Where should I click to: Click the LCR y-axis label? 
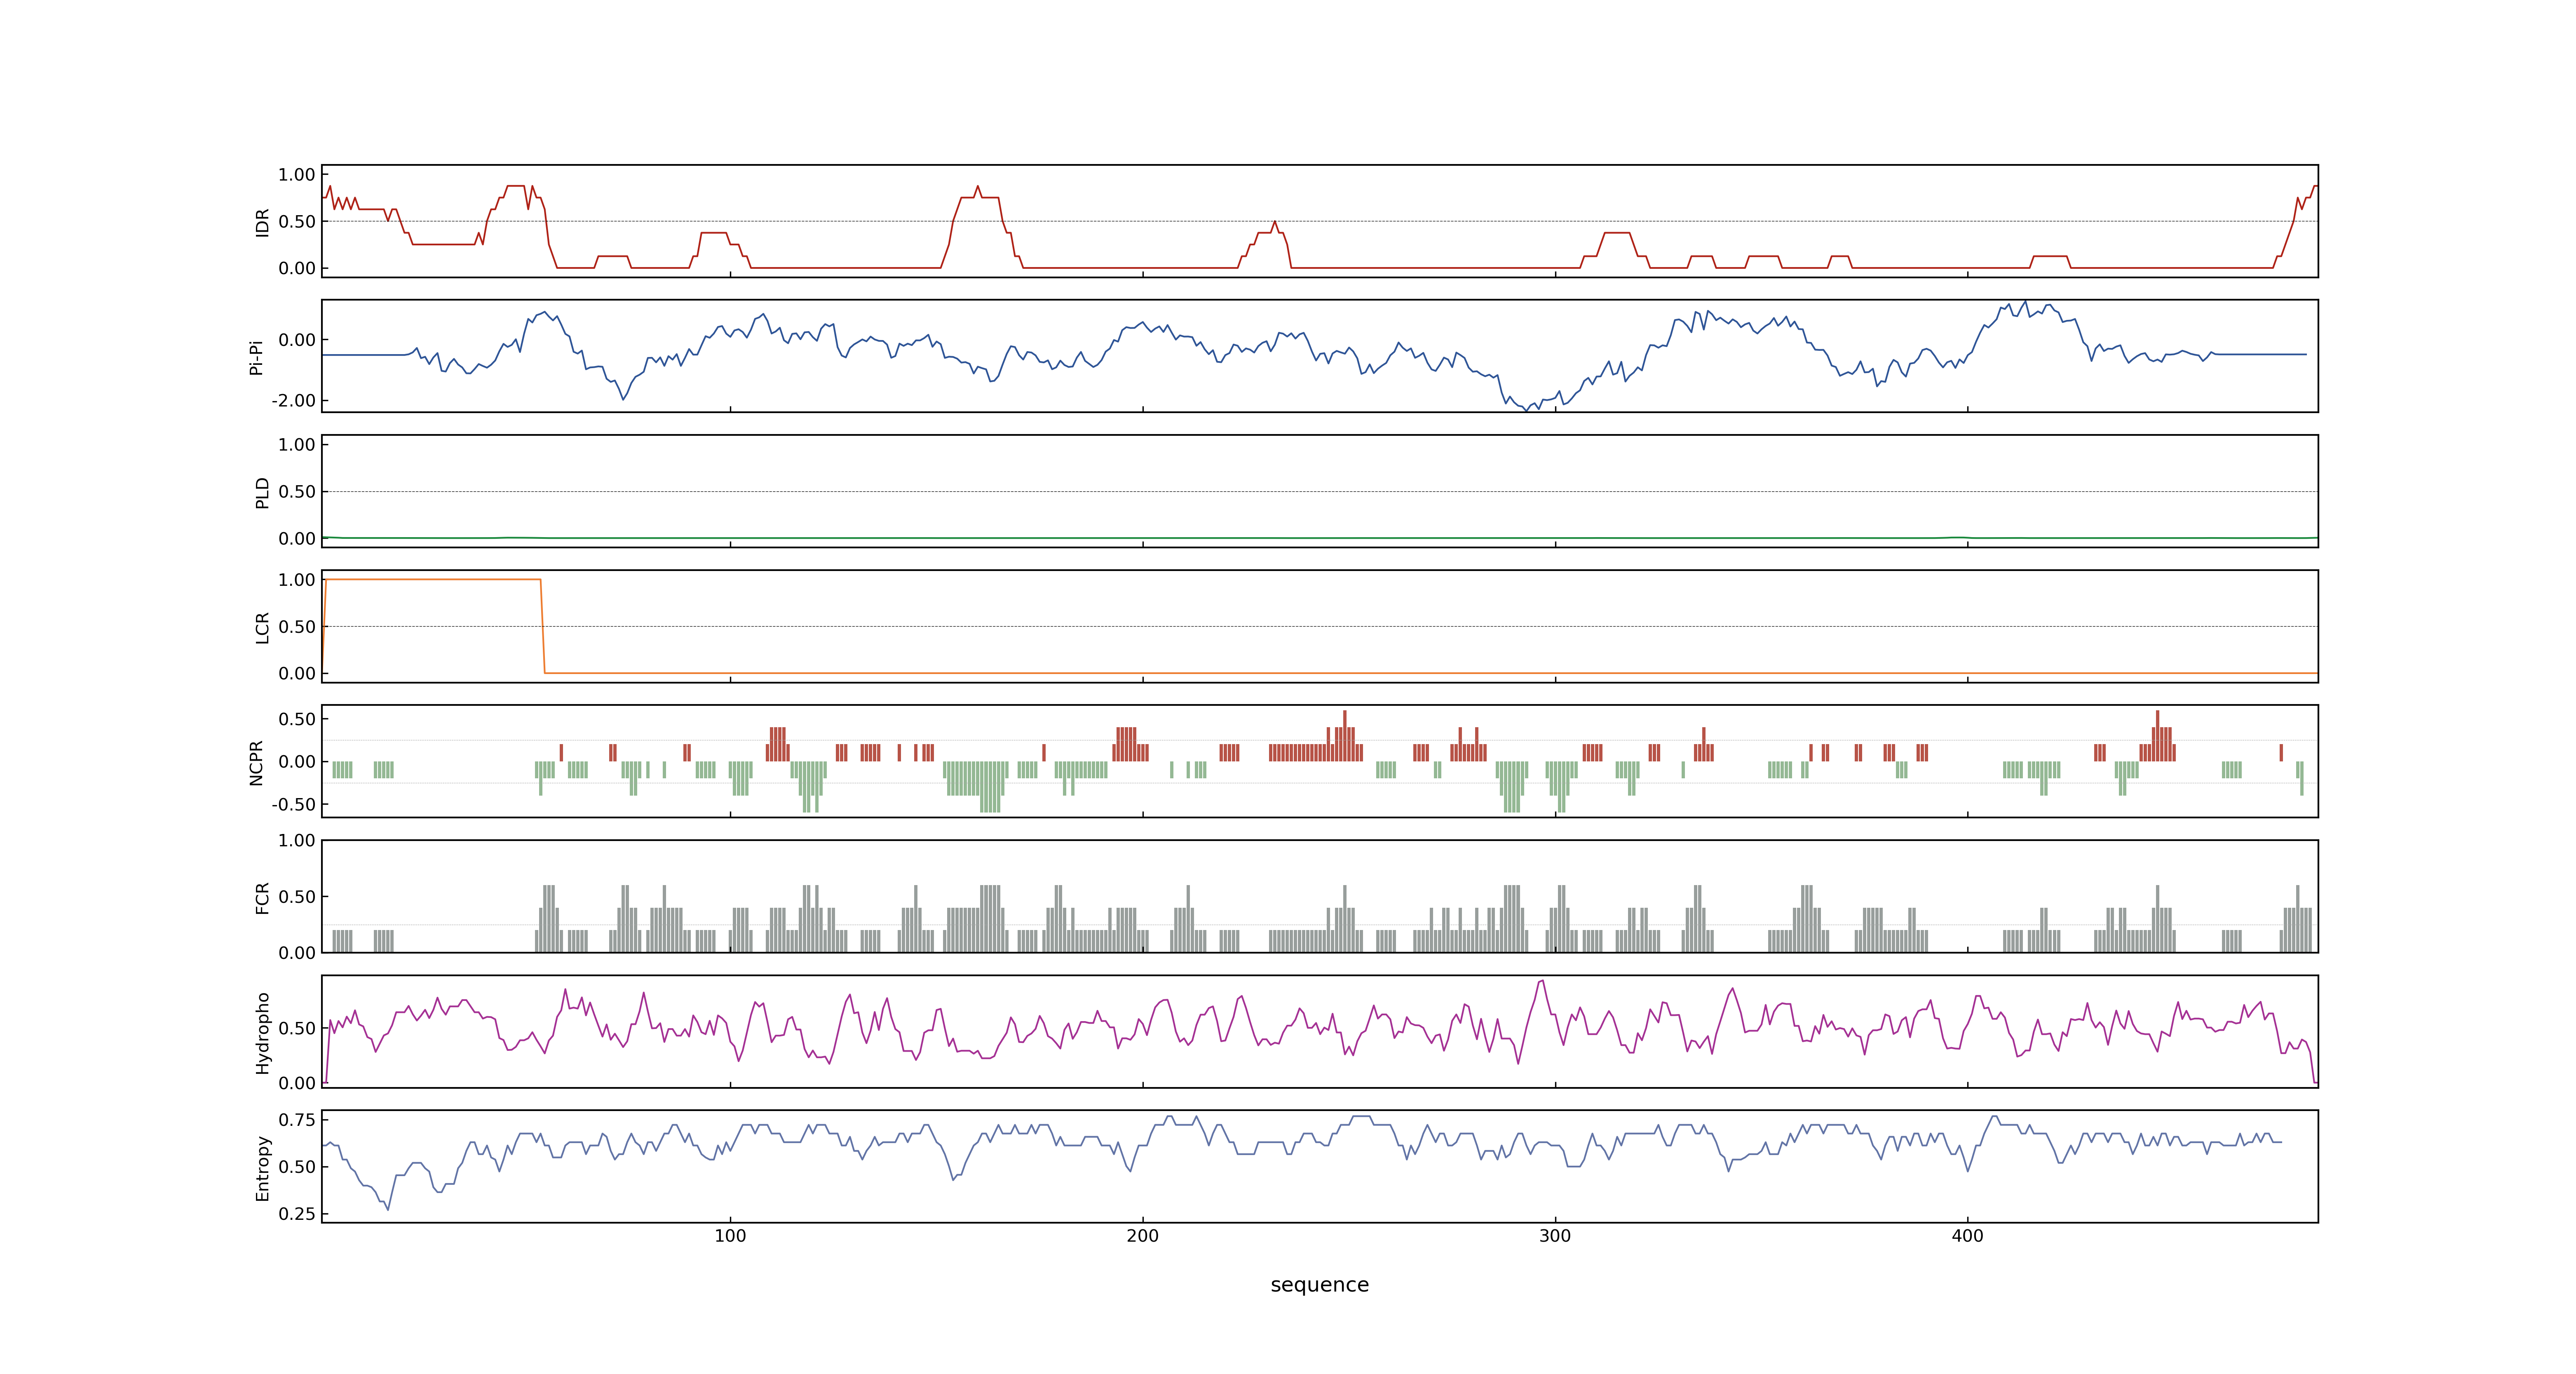coord(262,627)
